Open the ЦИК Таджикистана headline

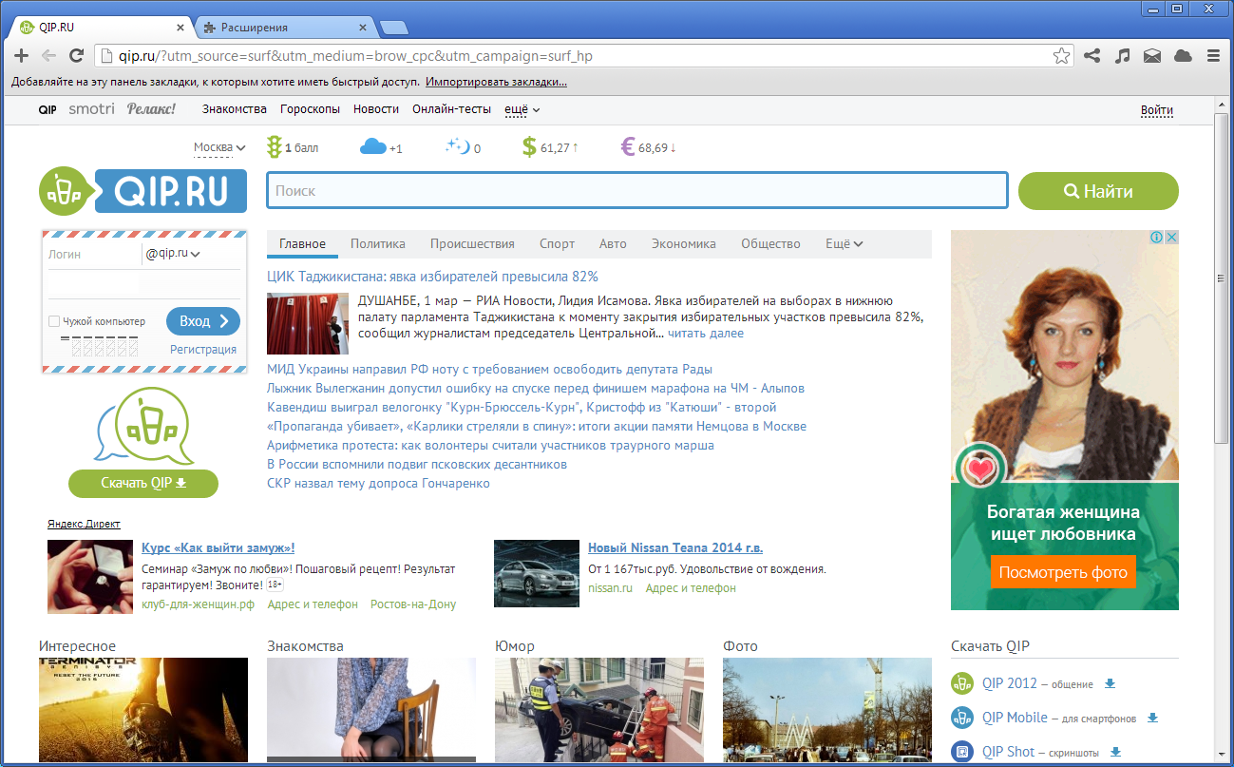pyautogui.click(x=433, y=277)
